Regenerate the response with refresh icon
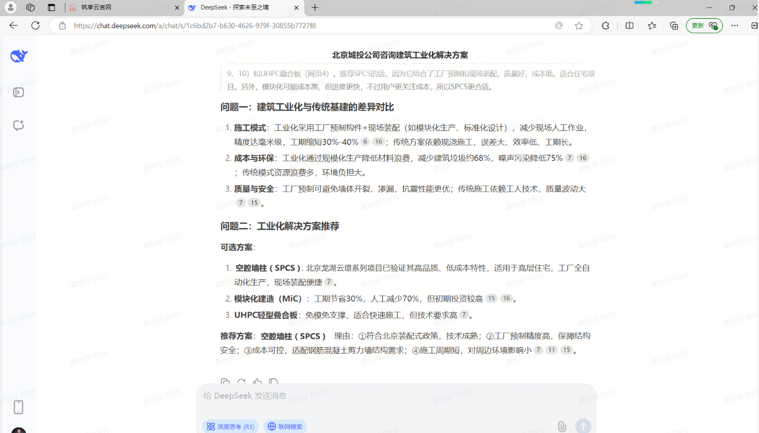Image resolution: width=759 pixels, height=433 pixels. pos(241,382)
